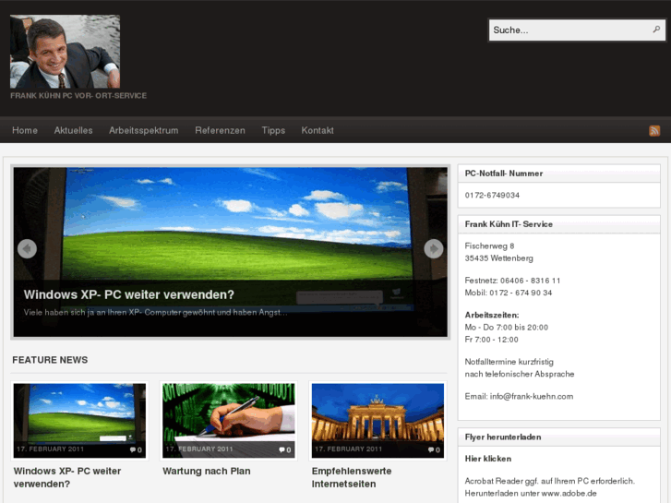The width and height of the screenshot is (671, 503).
Task: Click Mo - Do 7:00 bis 20:00 line
Action: coord(506,328)
